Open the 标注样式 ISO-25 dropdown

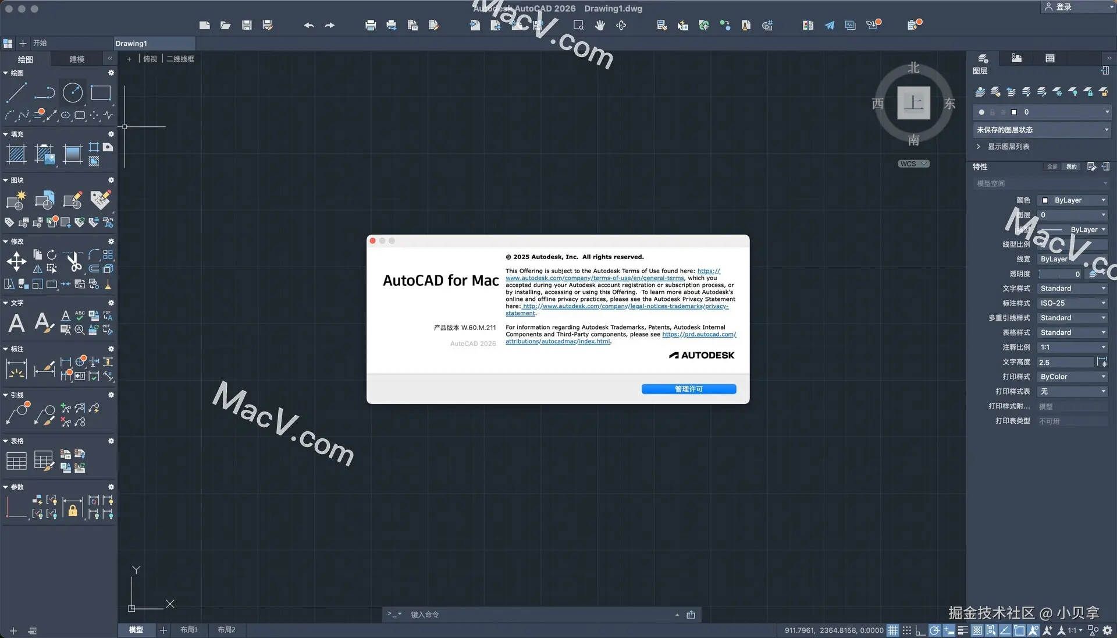1072,303
